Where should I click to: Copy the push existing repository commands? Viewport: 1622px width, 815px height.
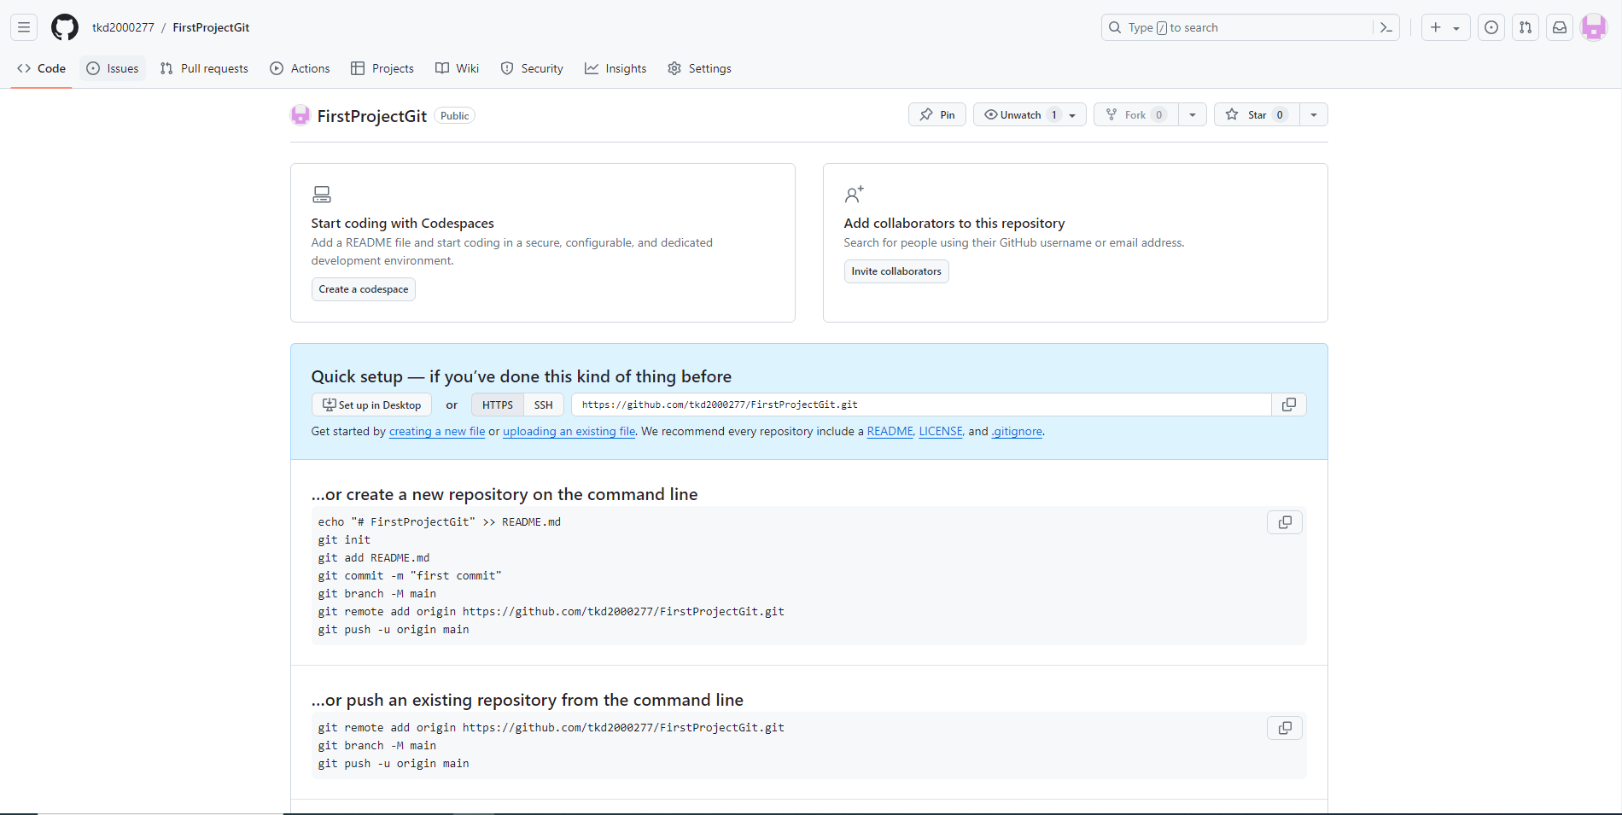tap(1284, 728)
